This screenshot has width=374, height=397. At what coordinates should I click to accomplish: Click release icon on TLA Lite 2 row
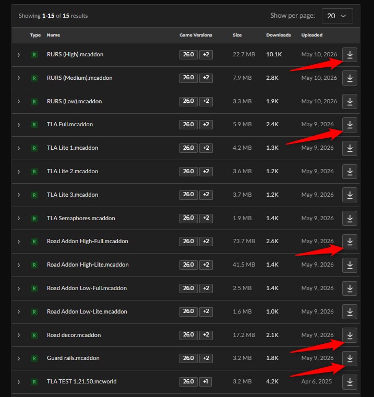pos(34,172)
